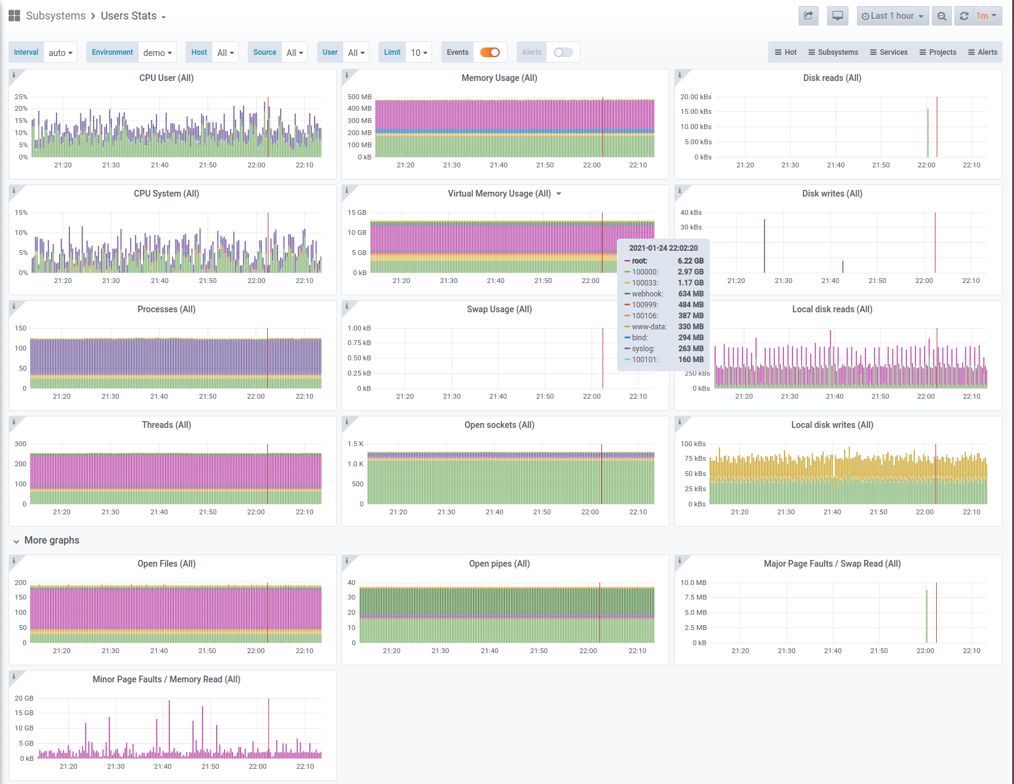
Task: Click the Subsystems breadcrumb link
Action: click(56, 16)
